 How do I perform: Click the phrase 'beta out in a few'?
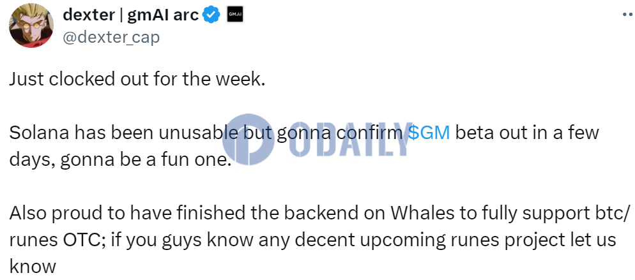pos(527,133)
